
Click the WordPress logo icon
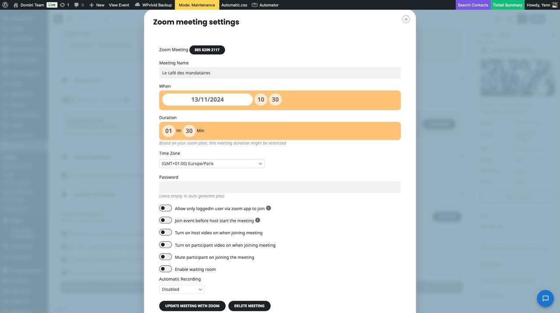[5, 5]
